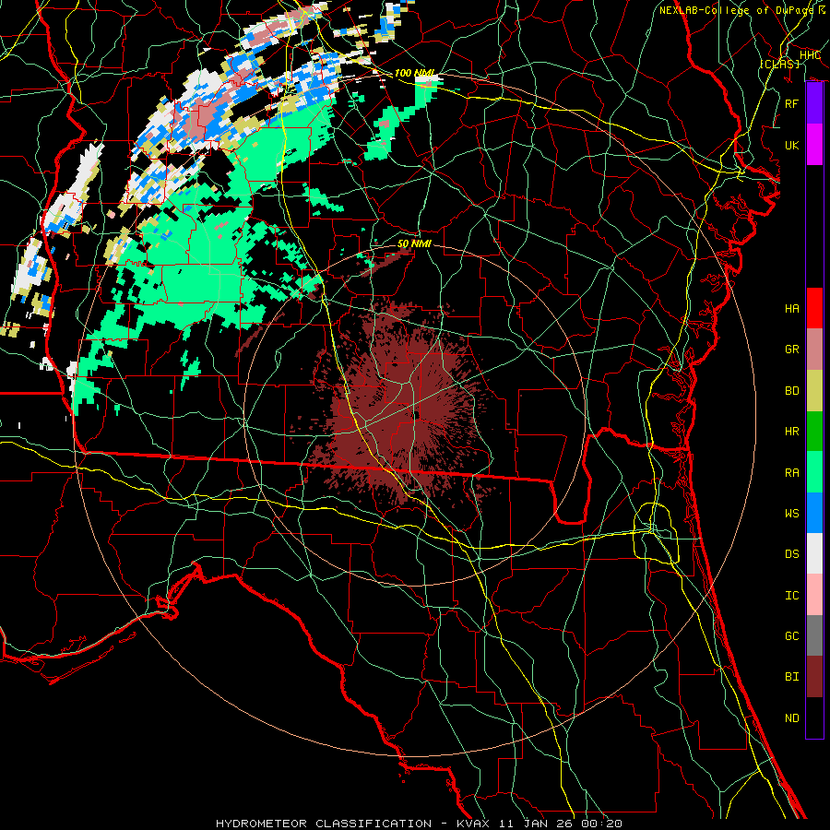830x830 pixels.
Task: Click the 'HR' legend label text
Action: [791, 432]
